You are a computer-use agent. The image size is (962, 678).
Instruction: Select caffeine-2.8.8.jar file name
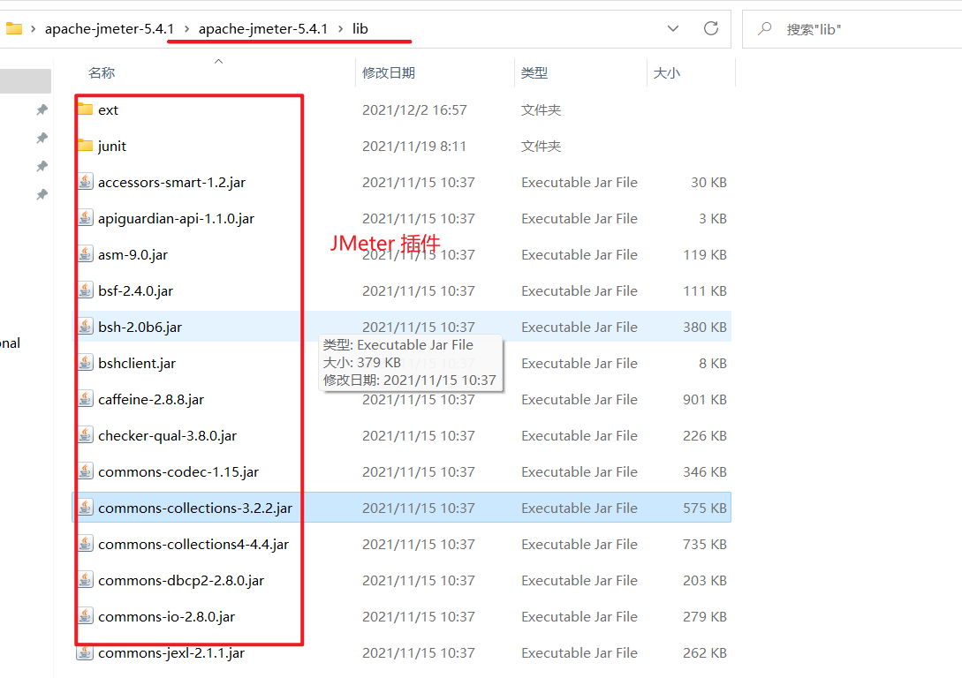151,400
